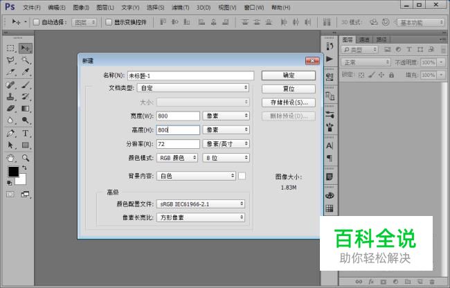The height and width of the screenshot is (288, 450).
Task: Click the 复位 button
Action: pos(289,89)
